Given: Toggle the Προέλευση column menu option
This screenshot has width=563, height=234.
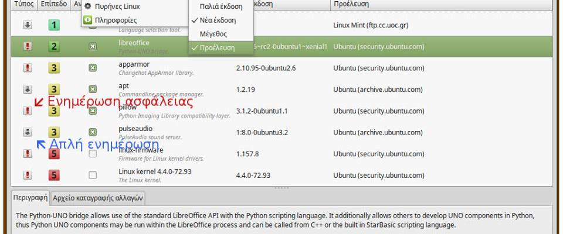Looking at the screenshot, I should tap(217, 47).
